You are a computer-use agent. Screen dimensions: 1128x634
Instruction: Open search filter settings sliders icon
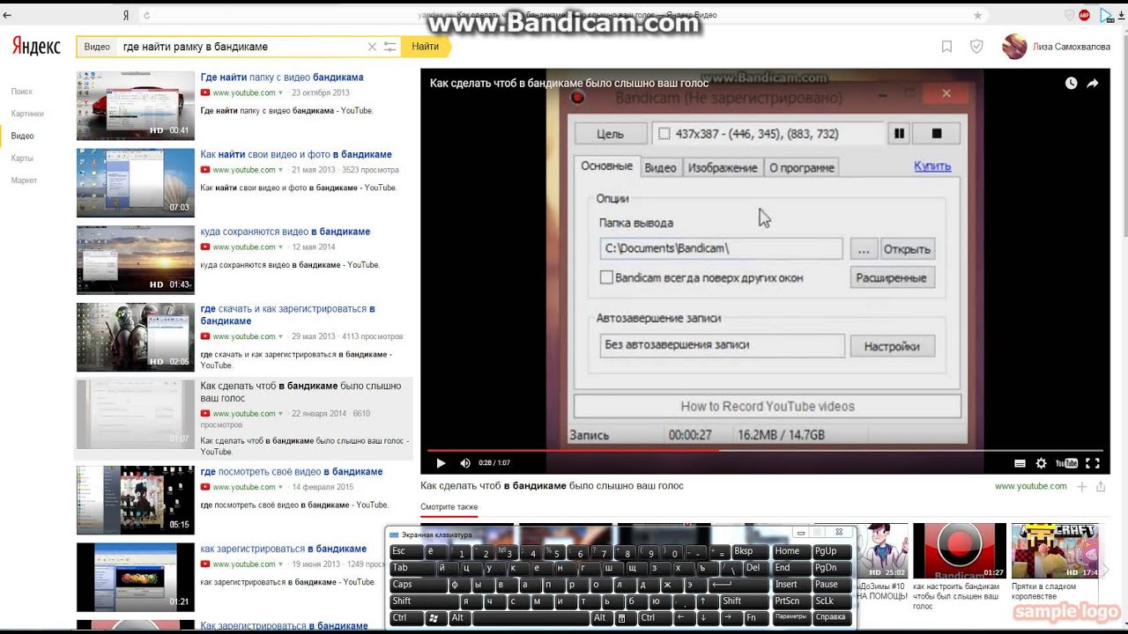(390, 47)
